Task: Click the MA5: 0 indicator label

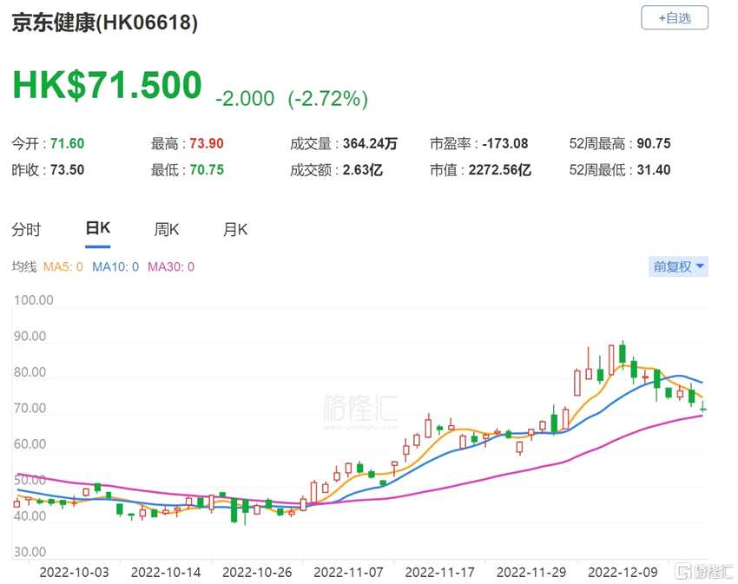Action: coord(63,267)
